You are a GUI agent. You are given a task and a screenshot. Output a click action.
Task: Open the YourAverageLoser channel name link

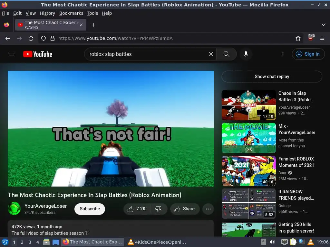point(45,206)
